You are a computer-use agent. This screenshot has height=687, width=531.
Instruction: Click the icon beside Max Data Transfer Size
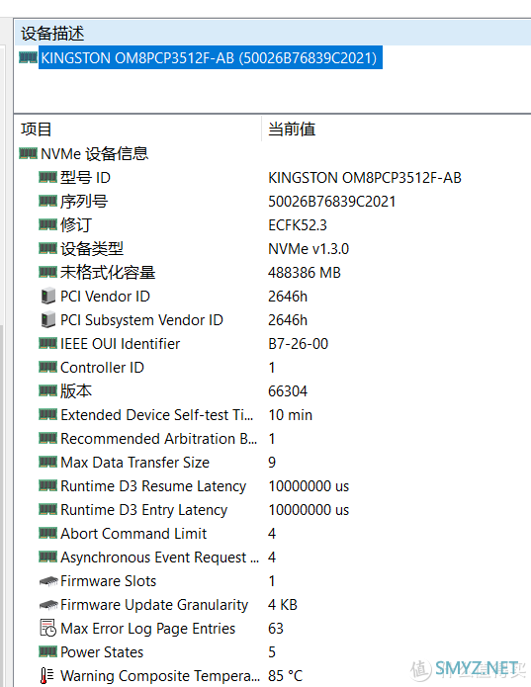47,462
